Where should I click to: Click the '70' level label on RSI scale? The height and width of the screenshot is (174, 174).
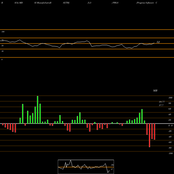pos(2,40)
